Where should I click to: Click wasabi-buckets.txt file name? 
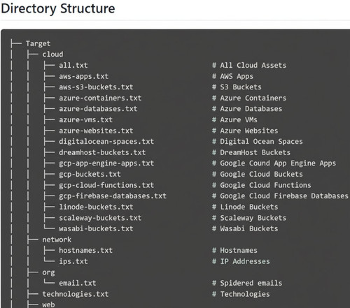point(96,228)
